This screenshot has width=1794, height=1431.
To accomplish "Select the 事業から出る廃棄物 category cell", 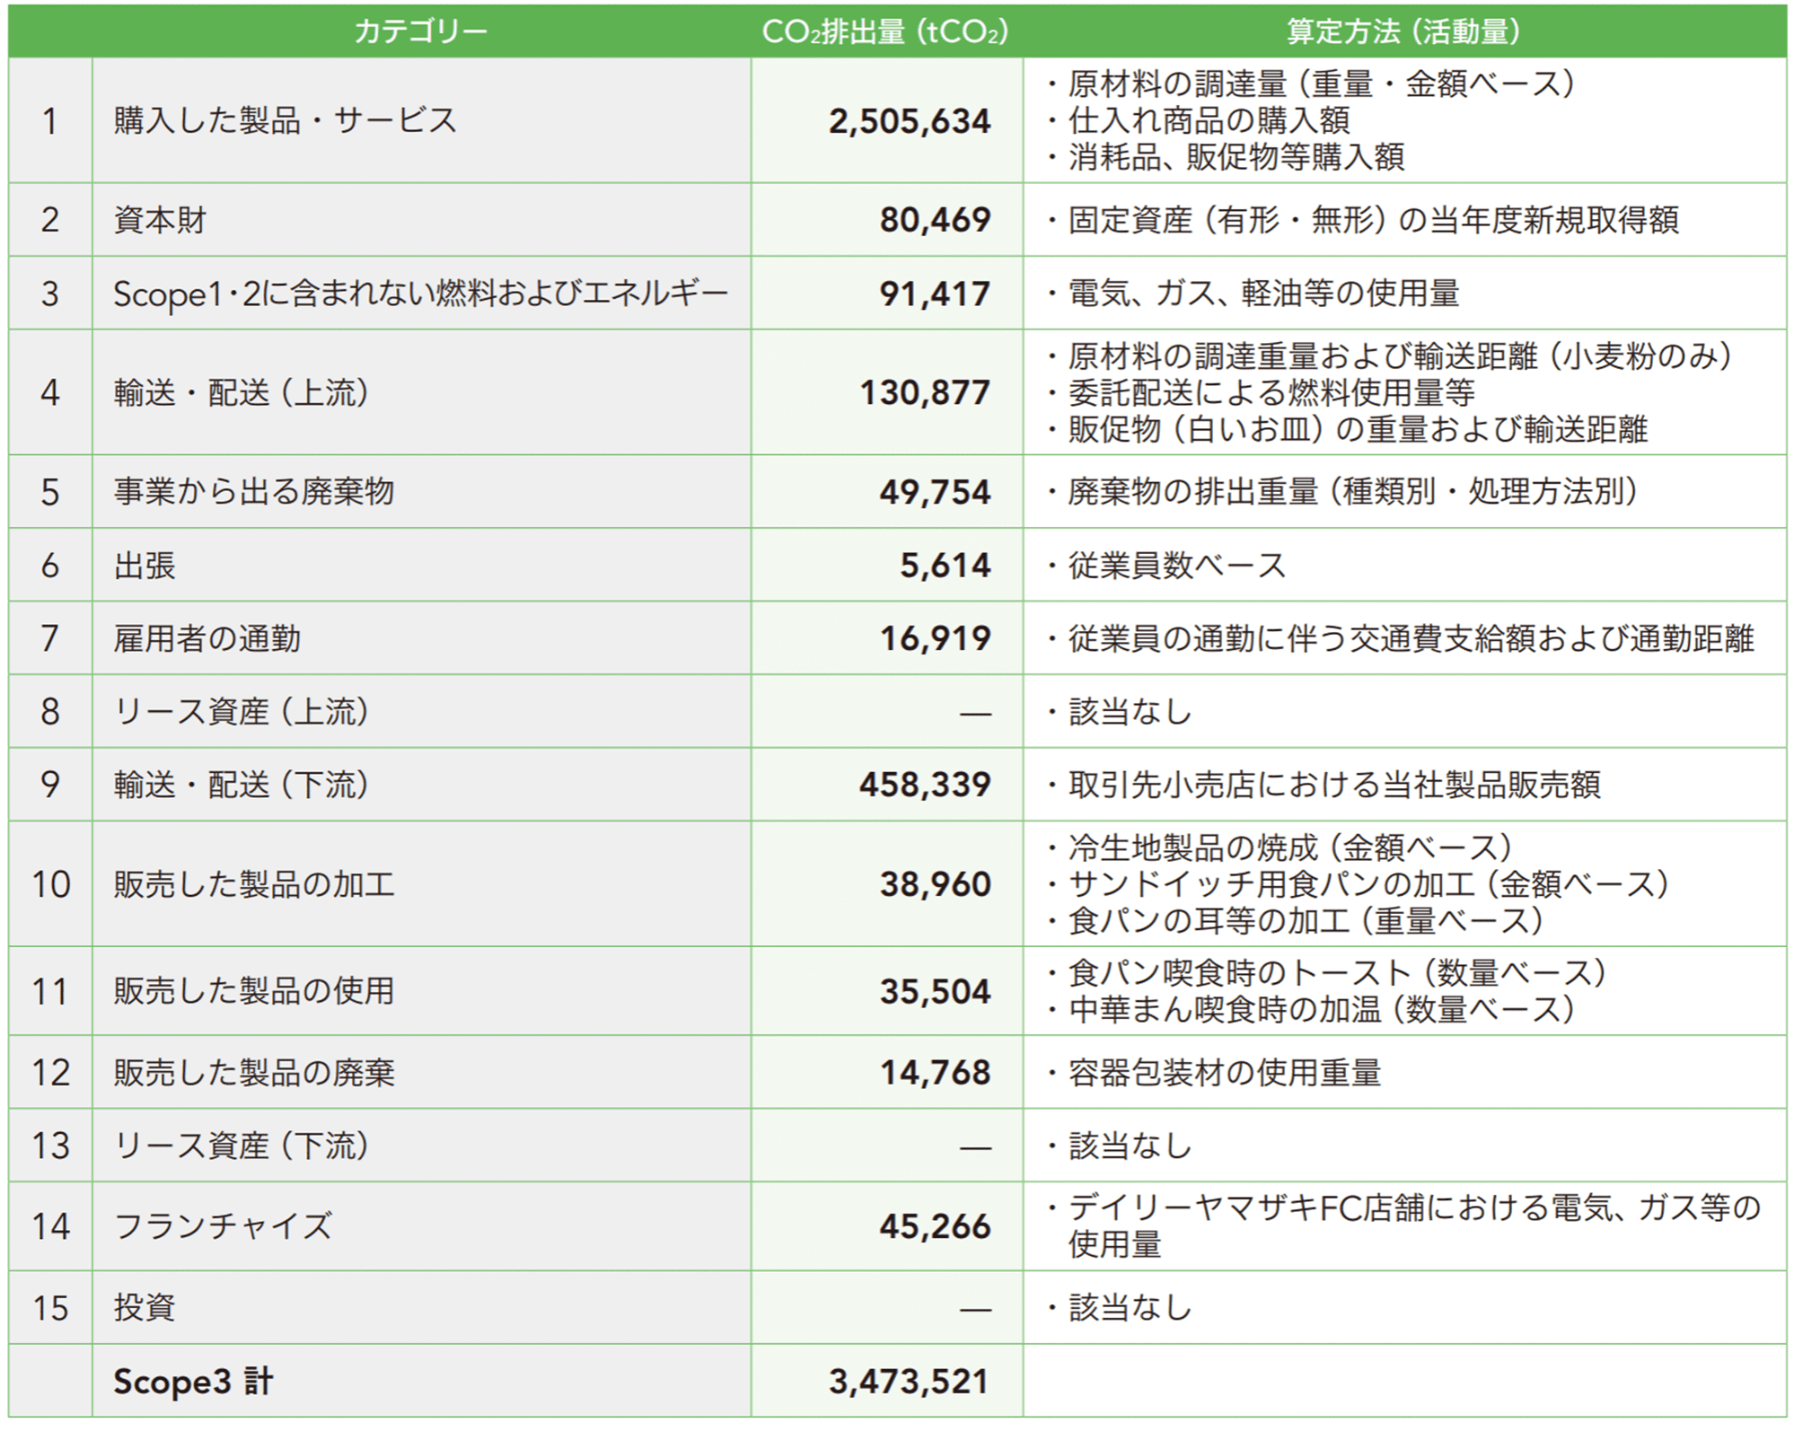I will tap(254, 492).
